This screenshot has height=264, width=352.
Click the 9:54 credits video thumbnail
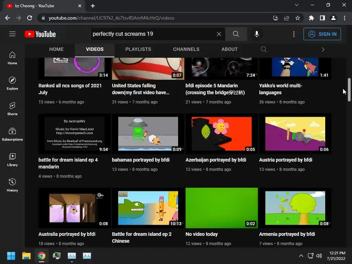(75, 134)
